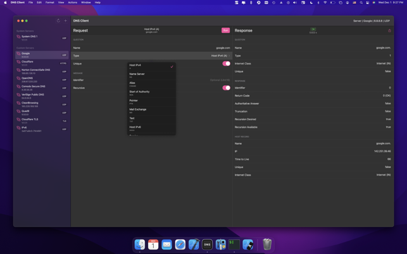Click the OpenDNS server icon
Screen dimensions: 407x254
tap(18, 78)
